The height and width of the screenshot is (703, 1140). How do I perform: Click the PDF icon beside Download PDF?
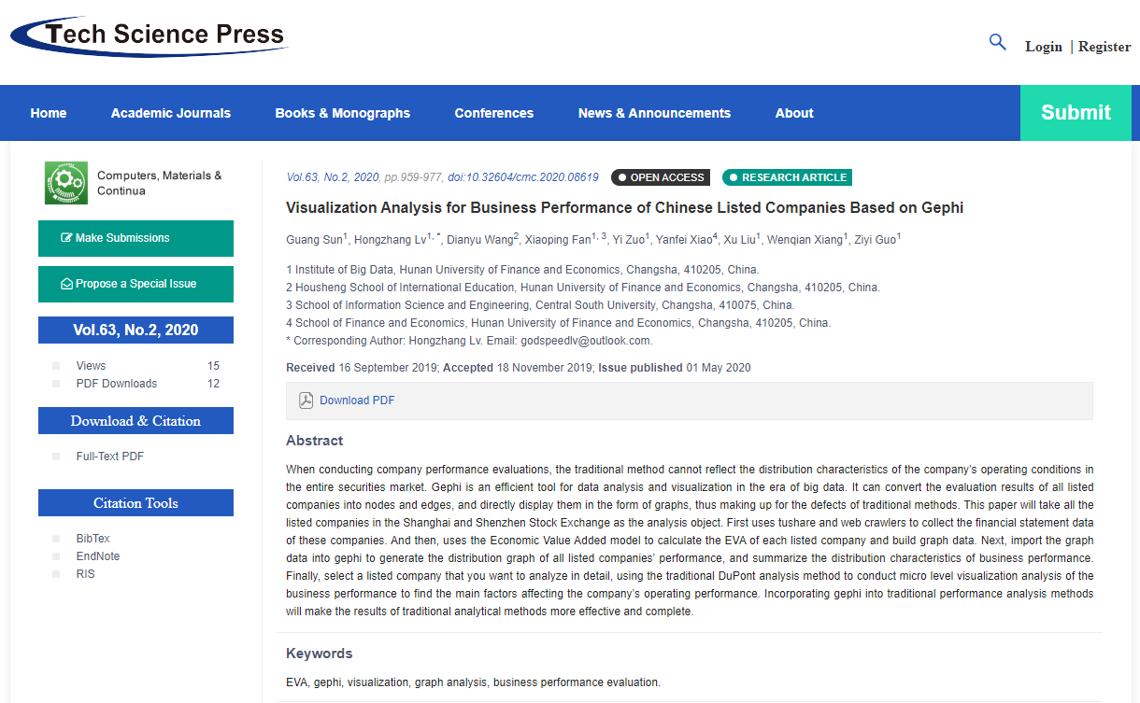306,401
